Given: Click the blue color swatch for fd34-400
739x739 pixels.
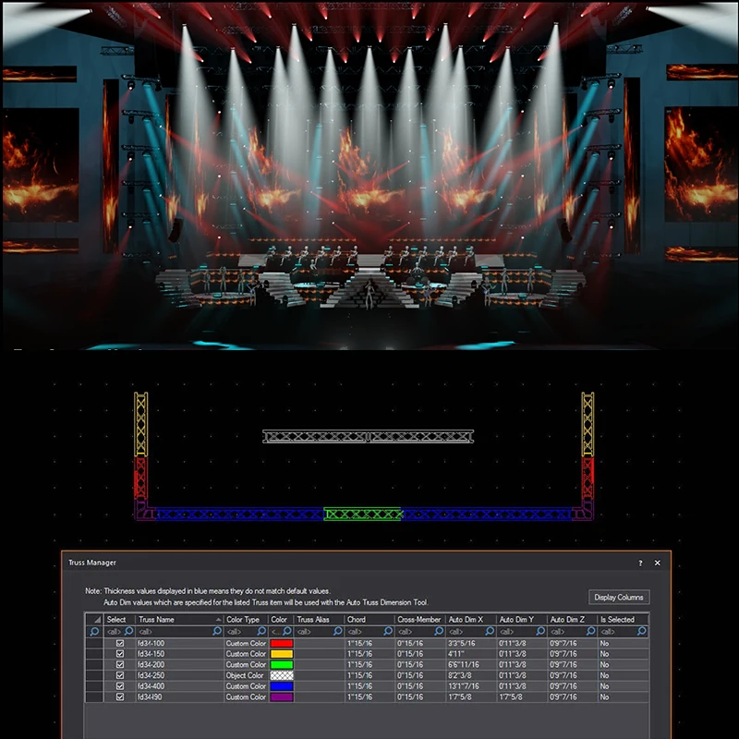Looking at the screenshot, I should [x=282, y=686].
